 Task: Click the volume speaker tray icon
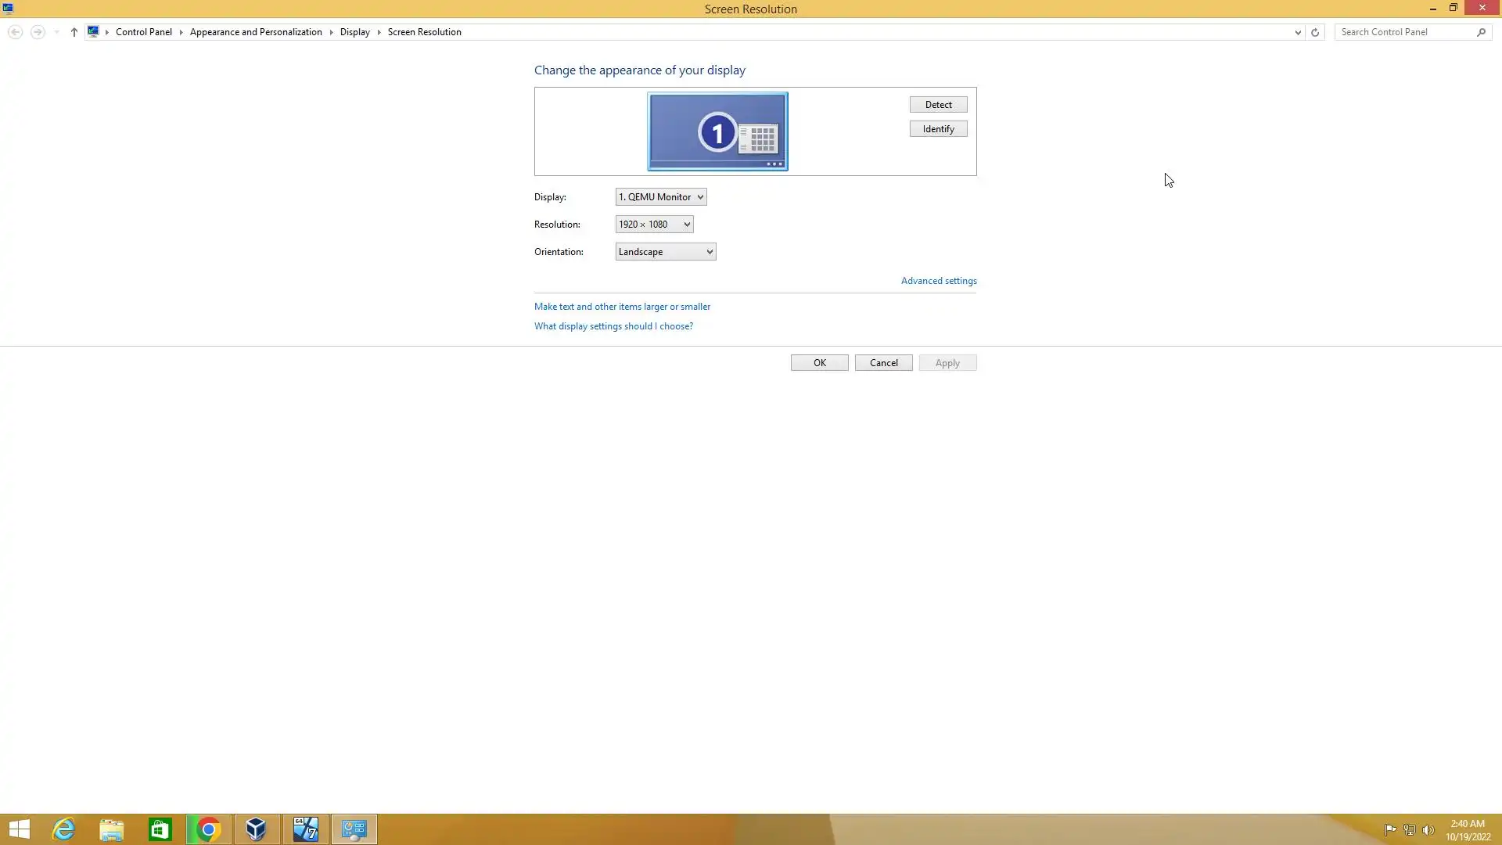(1428, 830)
